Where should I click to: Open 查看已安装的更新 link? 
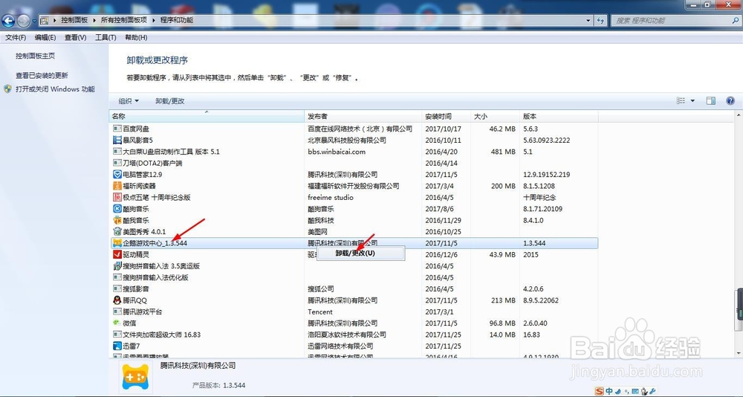click(42, 75)
